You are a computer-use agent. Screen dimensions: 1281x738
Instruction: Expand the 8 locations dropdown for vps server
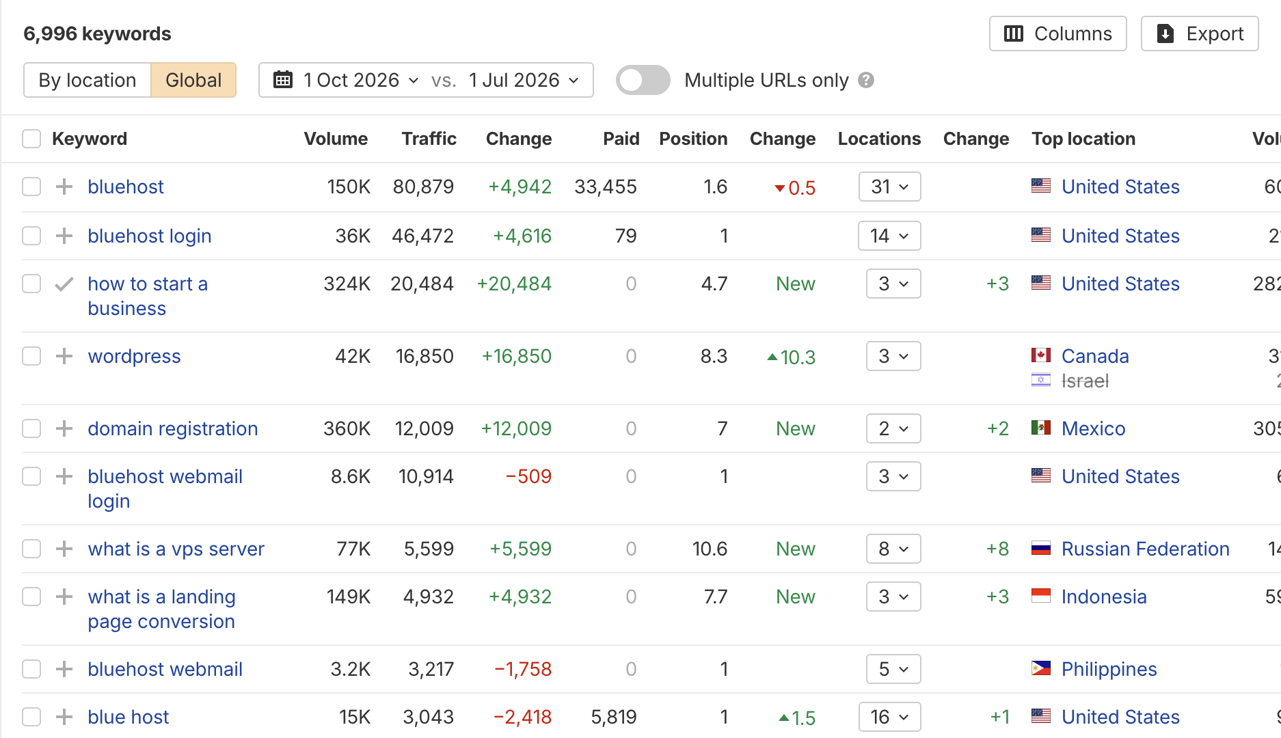[x=893, y=549]
